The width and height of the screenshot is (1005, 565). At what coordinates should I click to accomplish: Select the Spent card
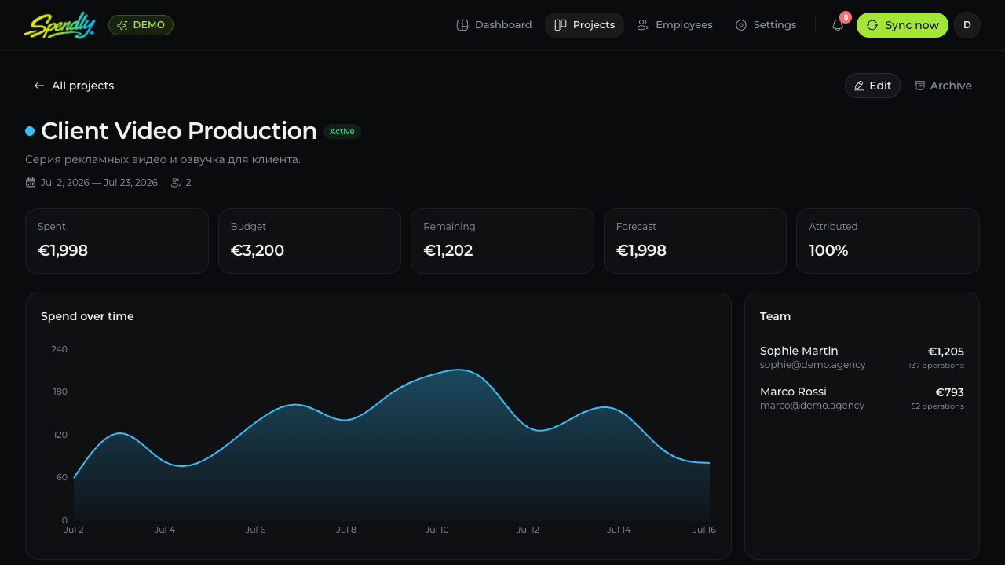[x=117, y=241]
